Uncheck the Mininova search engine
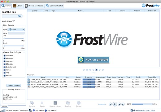The image size is (161, 112). coord(4,58)
